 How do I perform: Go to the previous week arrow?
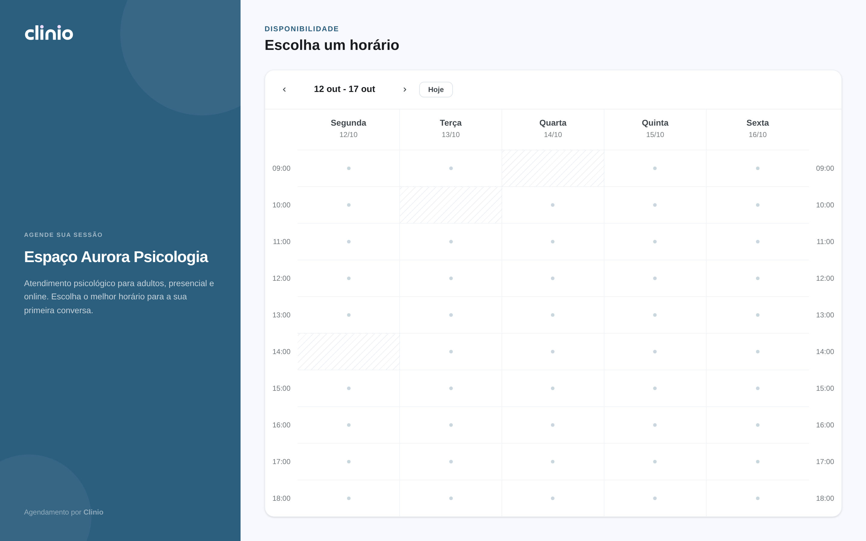[x=284, y=90]
